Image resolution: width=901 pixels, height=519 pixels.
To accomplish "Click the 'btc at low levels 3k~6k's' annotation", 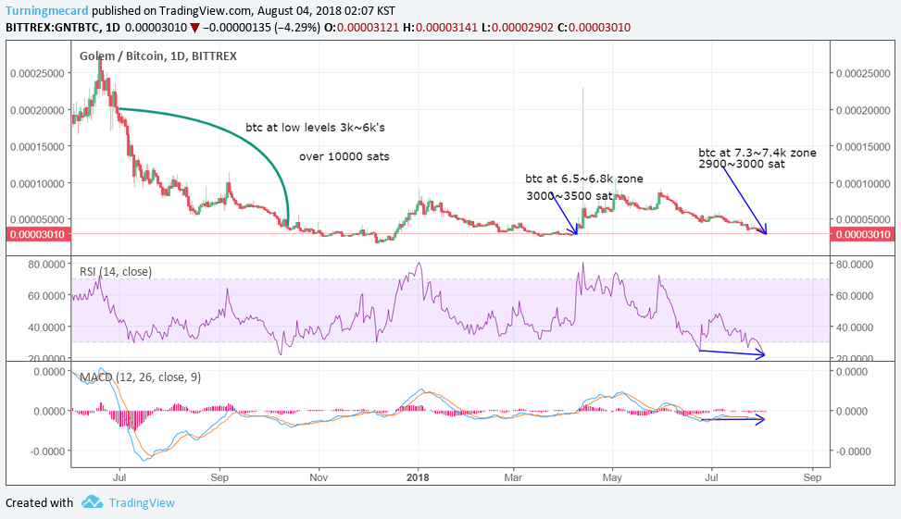I will [x=315, y=128].
